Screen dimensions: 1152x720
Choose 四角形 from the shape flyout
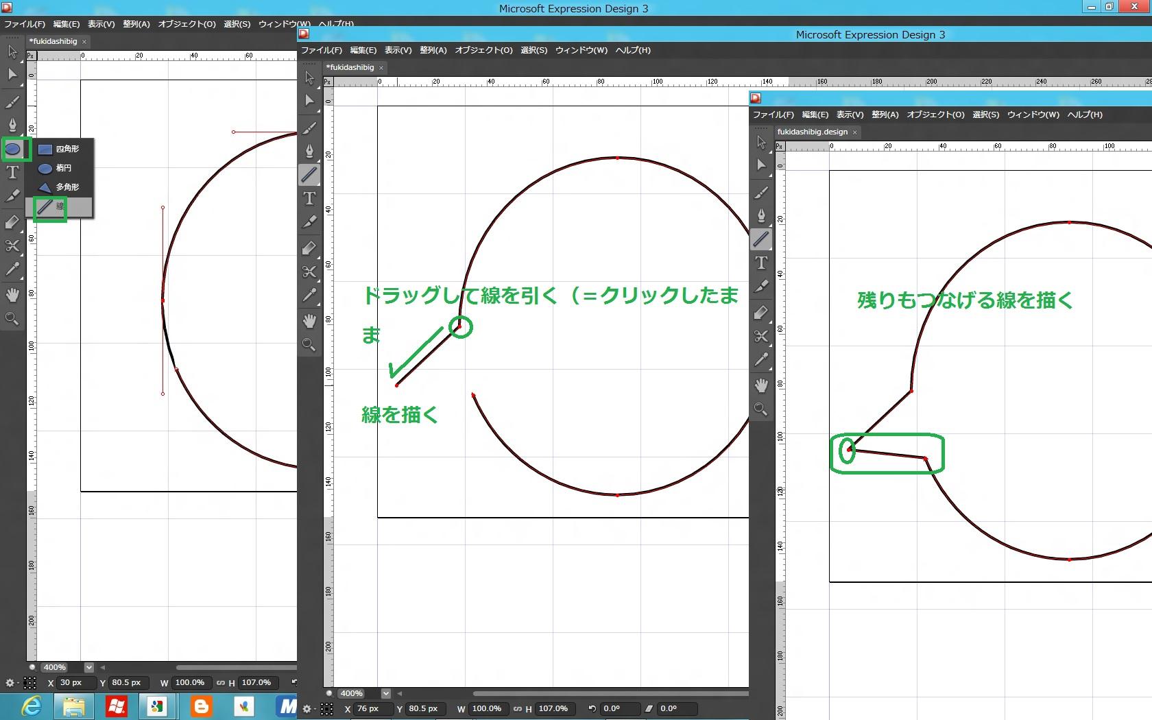60,149
